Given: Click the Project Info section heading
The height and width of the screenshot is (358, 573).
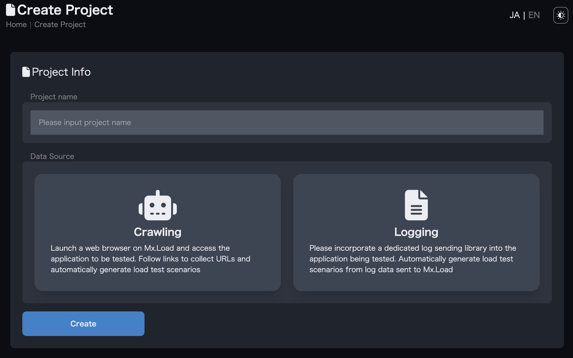Looking at the screenshot, I should click(x=61, y=72).
